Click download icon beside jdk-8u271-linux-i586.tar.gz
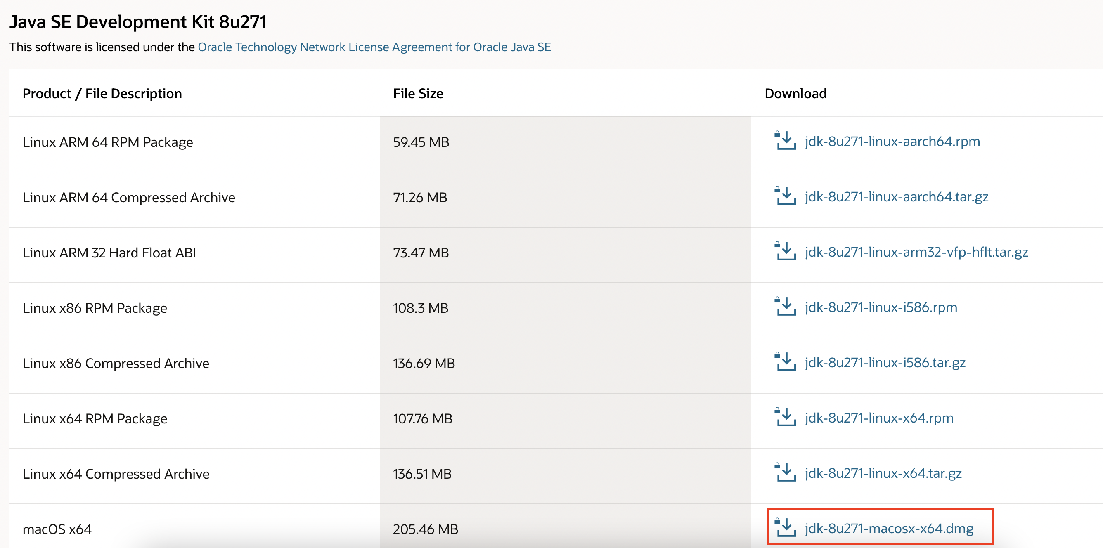Viewport: 1103px width, 548px height. click(x=785, y=362)
